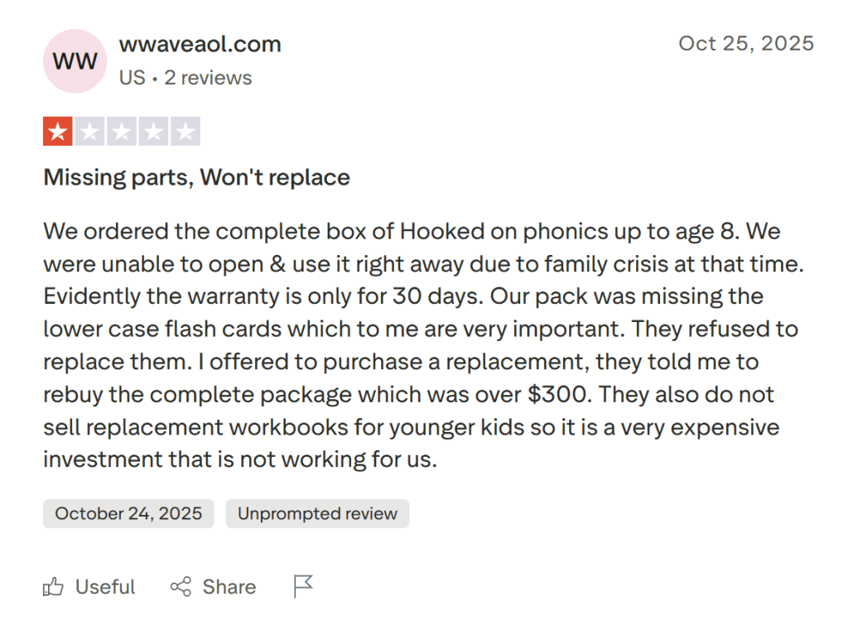Click the middle star in the rating bar
848x644 pixels.
pyautogui.click(x=121, y=131)
